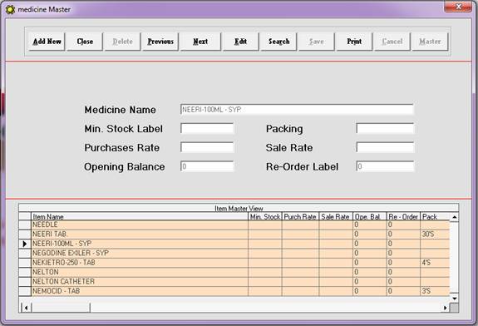Click the medicine Master title bar icon
The height and width of the screenshot is (326, 478).
pyautogui.click(x=10, y=9)
